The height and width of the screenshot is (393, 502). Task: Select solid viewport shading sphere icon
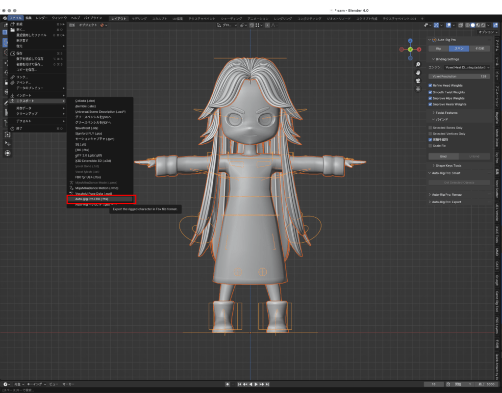pyautogui.click(x=473, y=25)
